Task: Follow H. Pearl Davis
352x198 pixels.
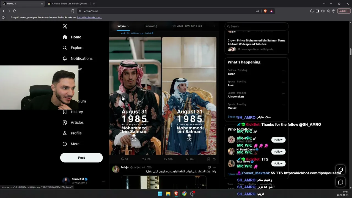Action: click(x=278, y=152)
